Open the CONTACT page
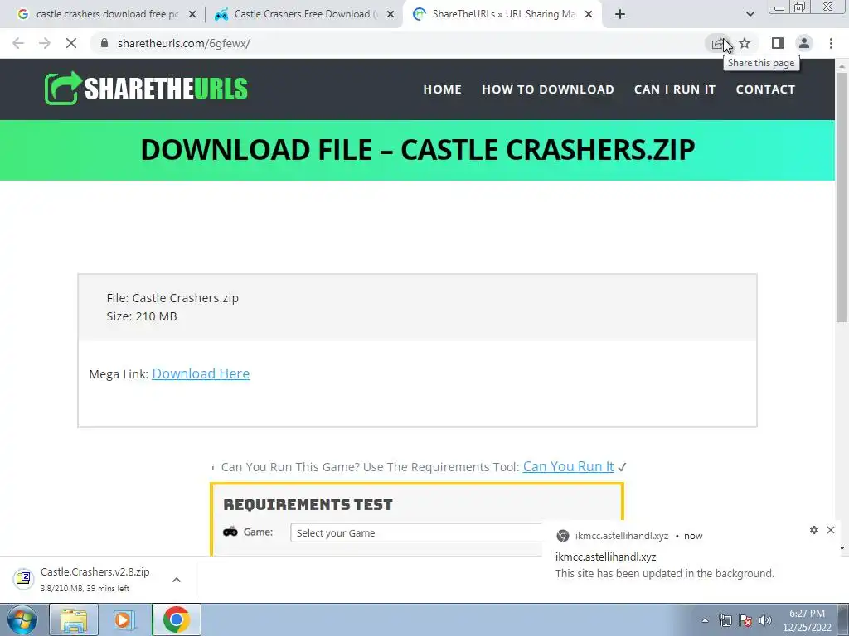 765,89
